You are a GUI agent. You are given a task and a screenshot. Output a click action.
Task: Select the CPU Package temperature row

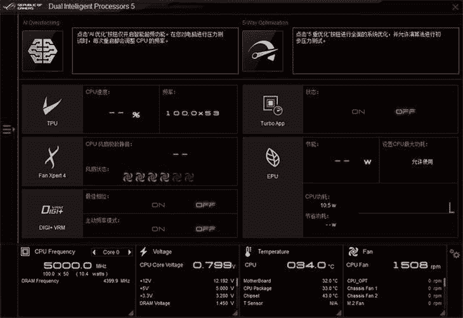coord(290,288)
